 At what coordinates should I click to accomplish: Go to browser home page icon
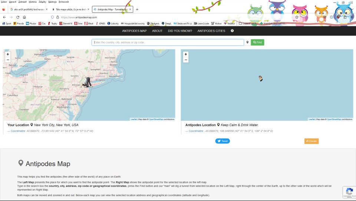point(24,17)
